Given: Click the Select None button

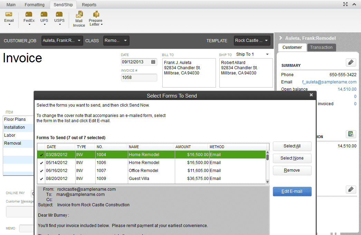Looking at the screenshot, I should pyautogui.click(x=292, y=158).
